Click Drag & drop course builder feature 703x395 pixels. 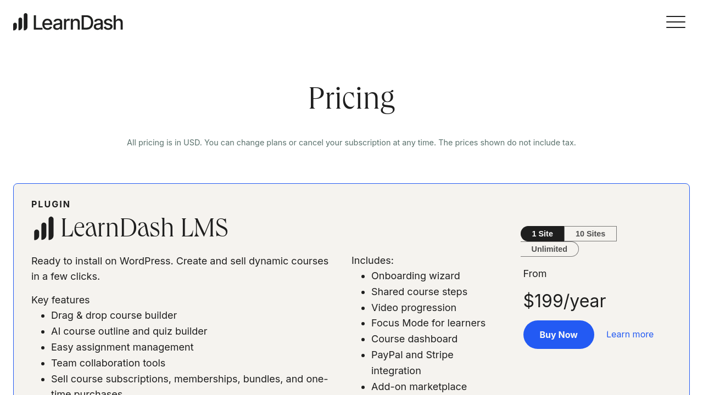tap(114, 315)
